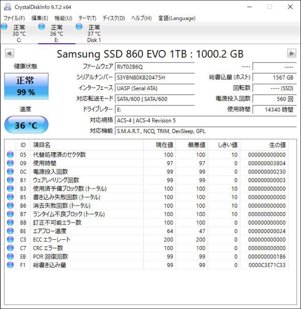The image size is (301, 309).
Task: Click the 項目名 column header
Action: coord(87,145)
